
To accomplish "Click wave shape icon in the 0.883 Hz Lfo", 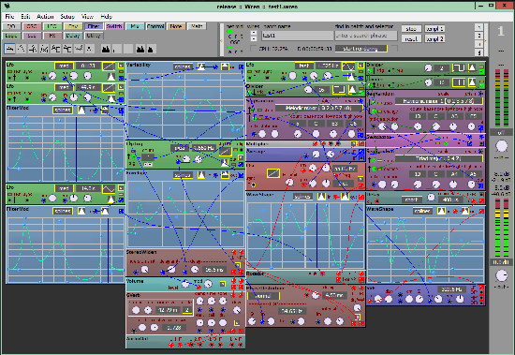I will tap(226, 151).
